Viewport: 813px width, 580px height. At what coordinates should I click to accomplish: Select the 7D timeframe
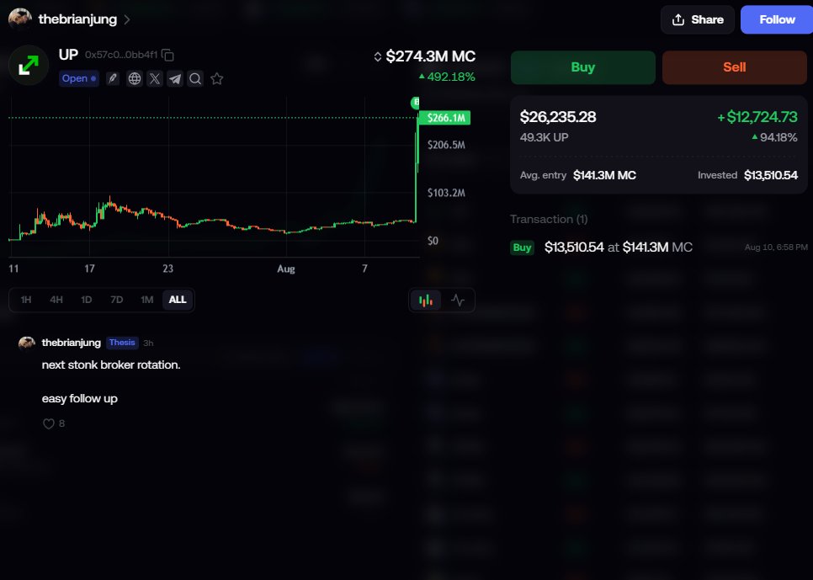point(117,300)
